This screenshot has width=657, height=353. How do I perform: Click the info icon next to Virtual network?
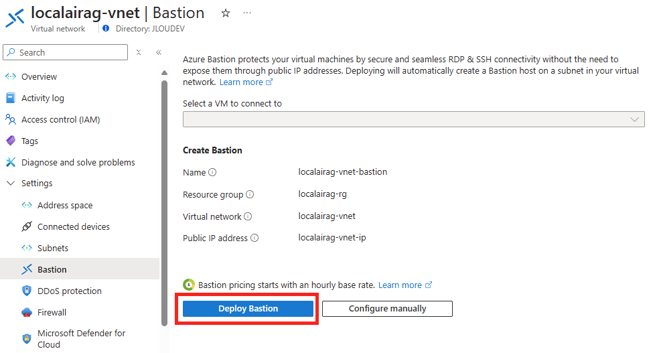point(248,216)
